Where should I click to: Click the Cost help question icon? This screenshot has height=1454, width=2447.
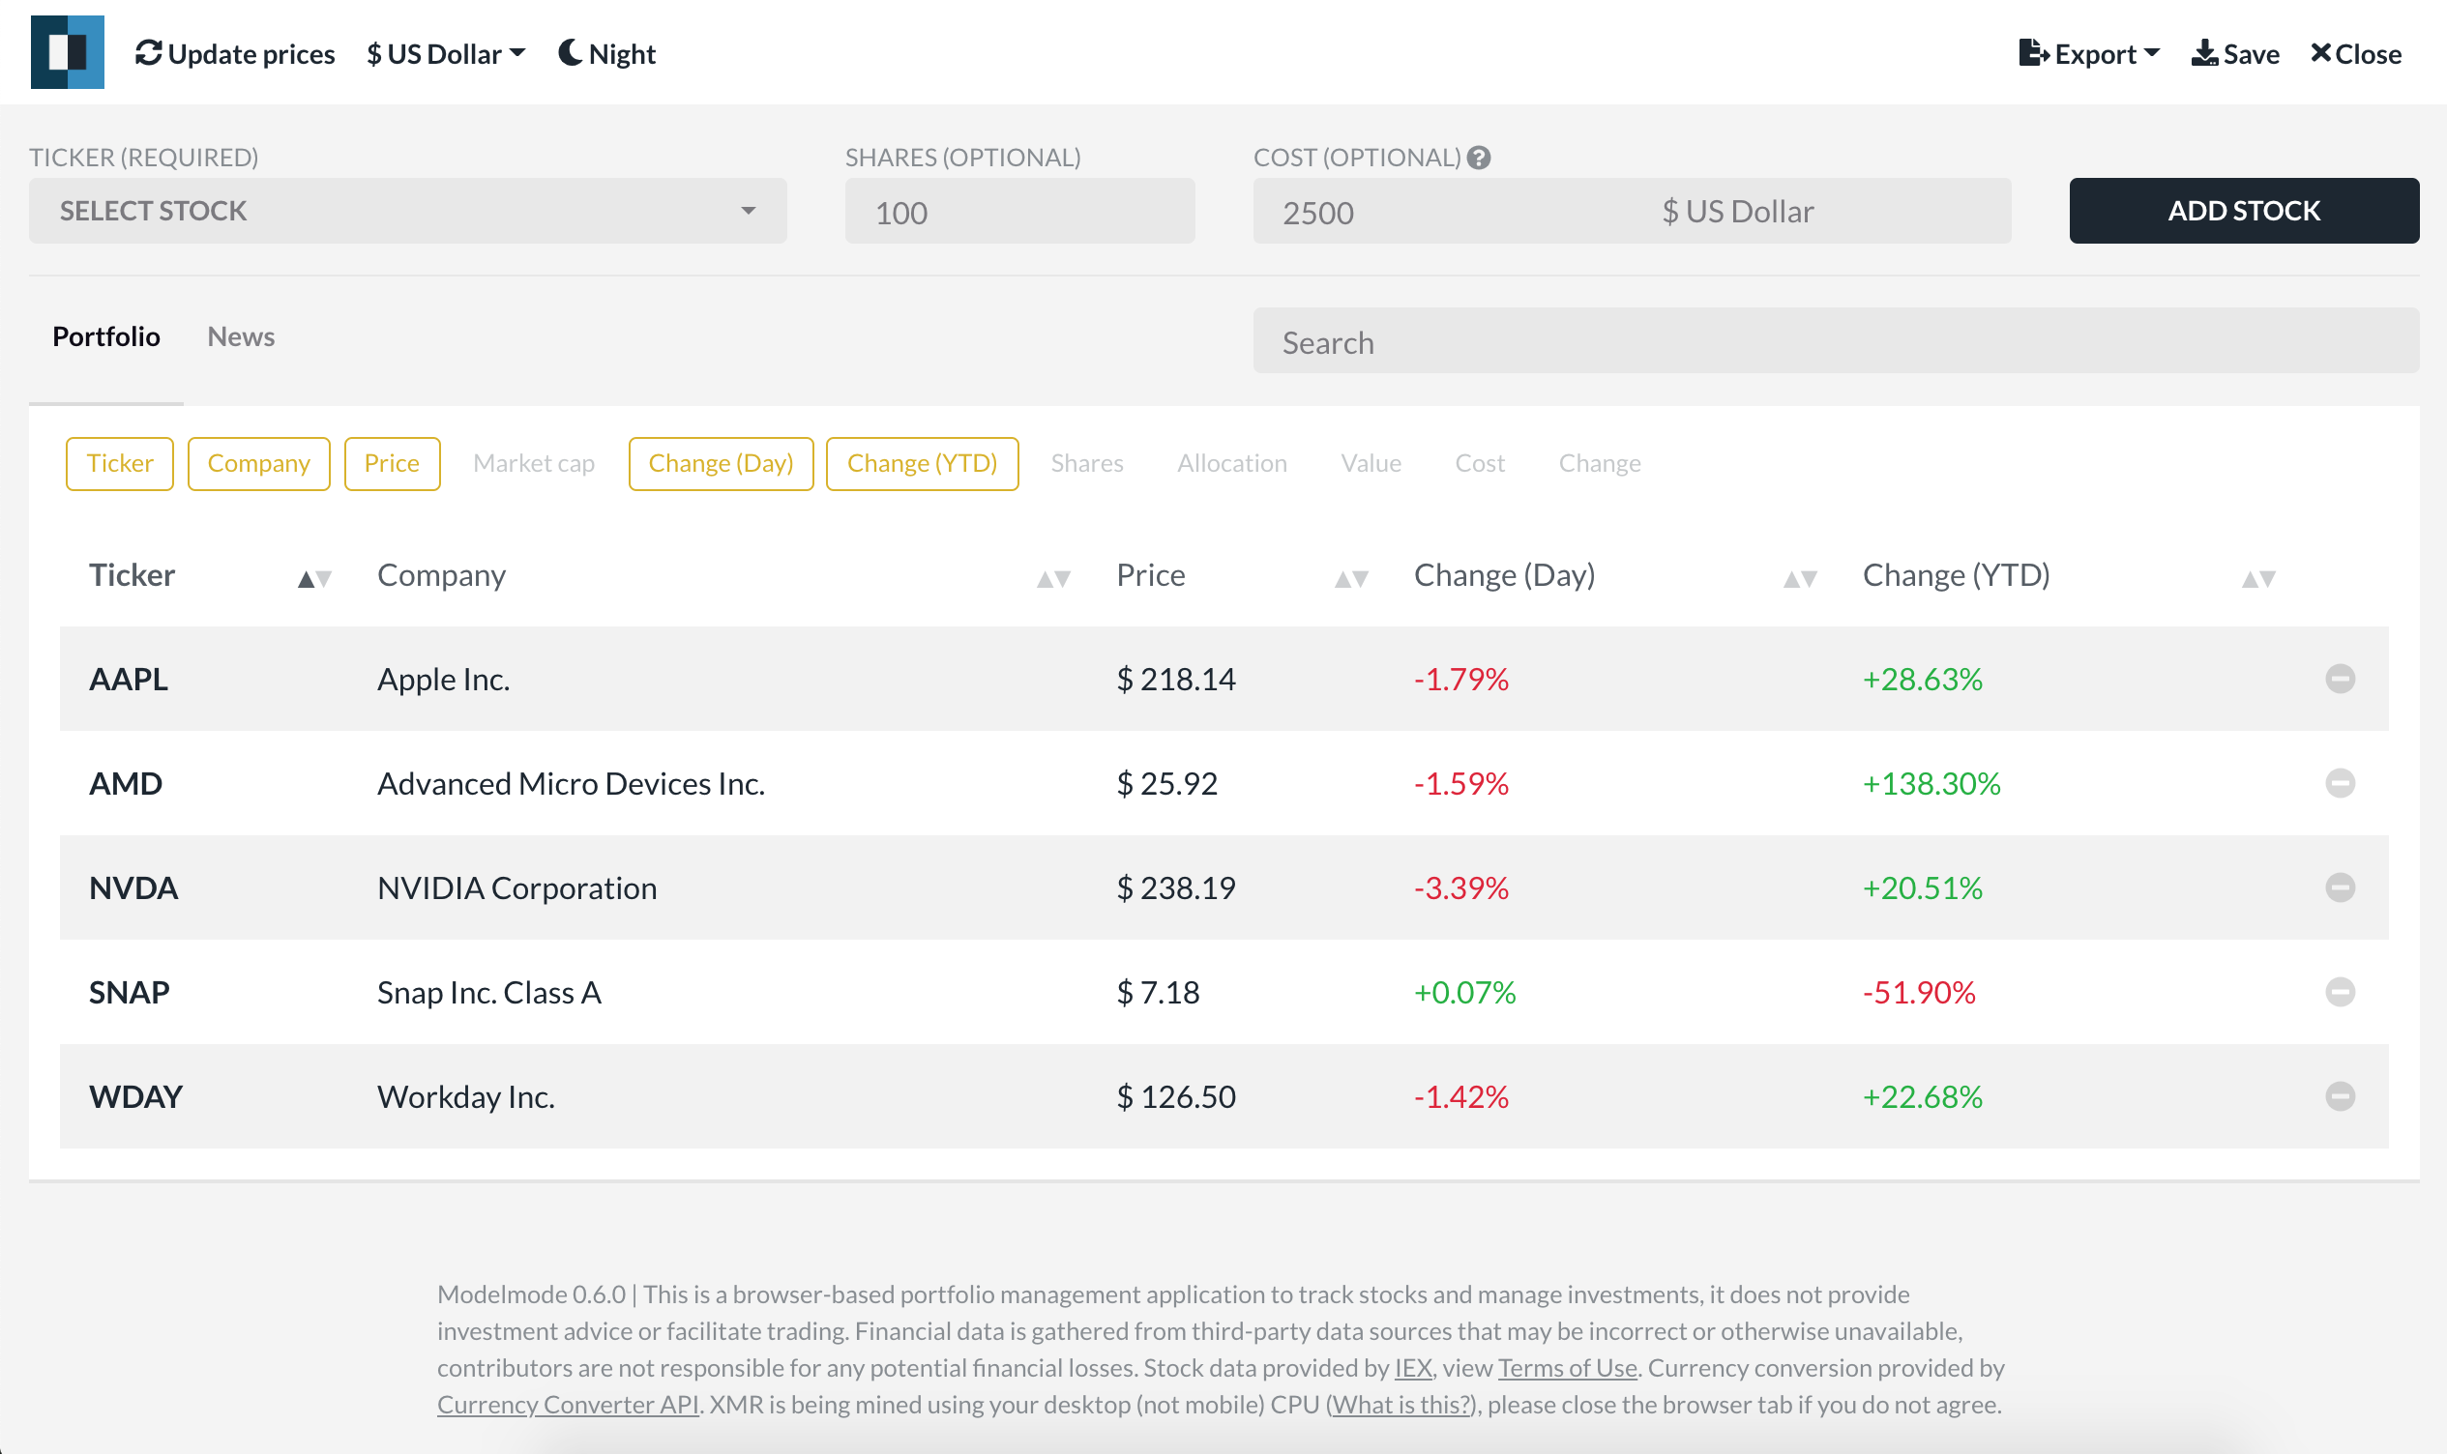pyautogui.click(x=1479, y=158)
